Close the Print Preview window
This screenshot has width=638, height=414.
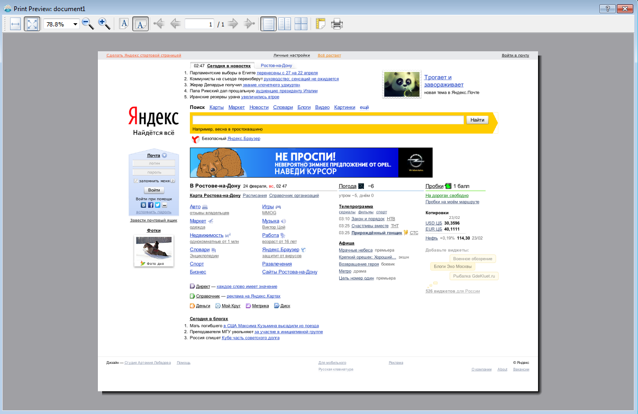point(625,9)
